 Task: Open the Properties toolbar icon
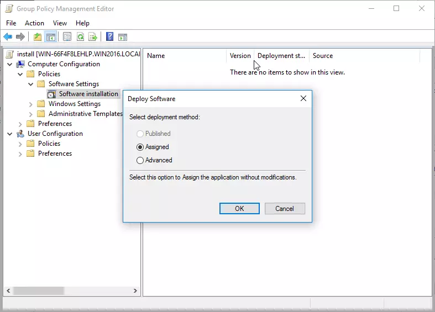pos(67,37)
